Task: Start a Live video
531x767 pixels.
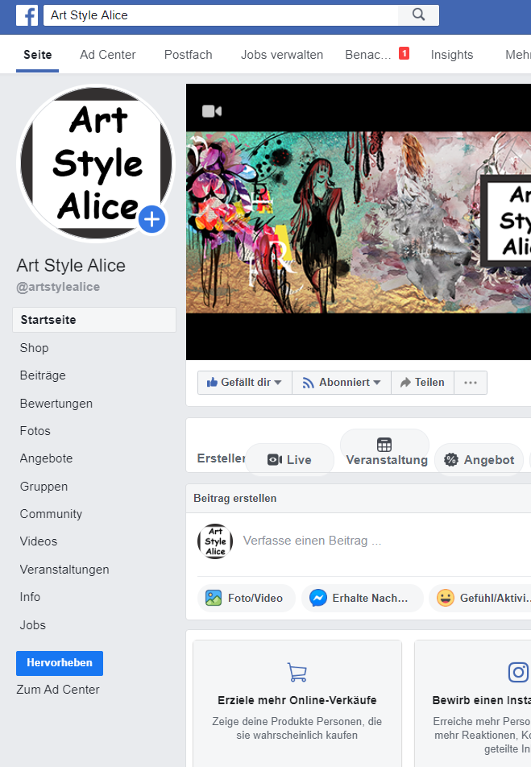Action: click(x=290, y=460)
